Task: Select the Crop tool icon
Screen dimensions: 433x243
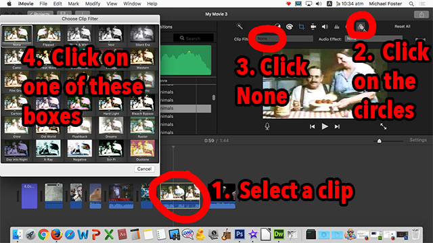Action: click(x=301, y=26)
